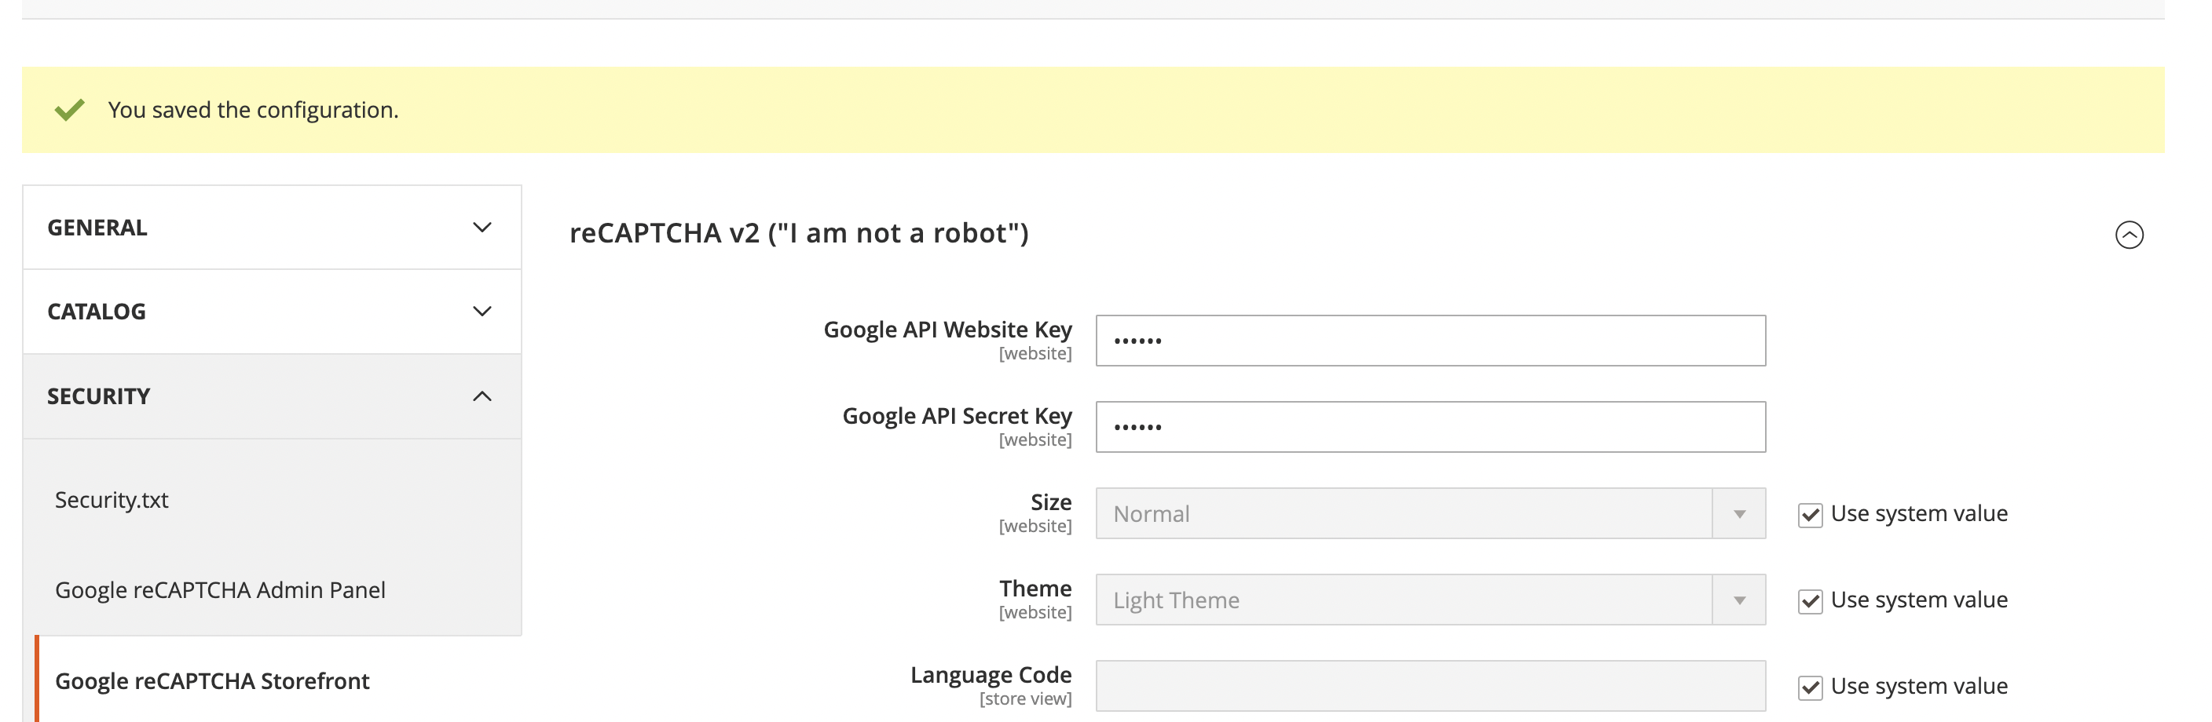The width and height of the screenshot is (2212, 722).
Task: Click the green success checkmark icon
Action: click(x=71, y=109)
